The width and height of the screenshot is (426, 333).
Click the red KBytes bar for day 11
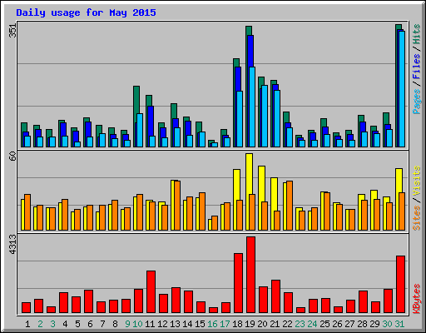(151, 292)
